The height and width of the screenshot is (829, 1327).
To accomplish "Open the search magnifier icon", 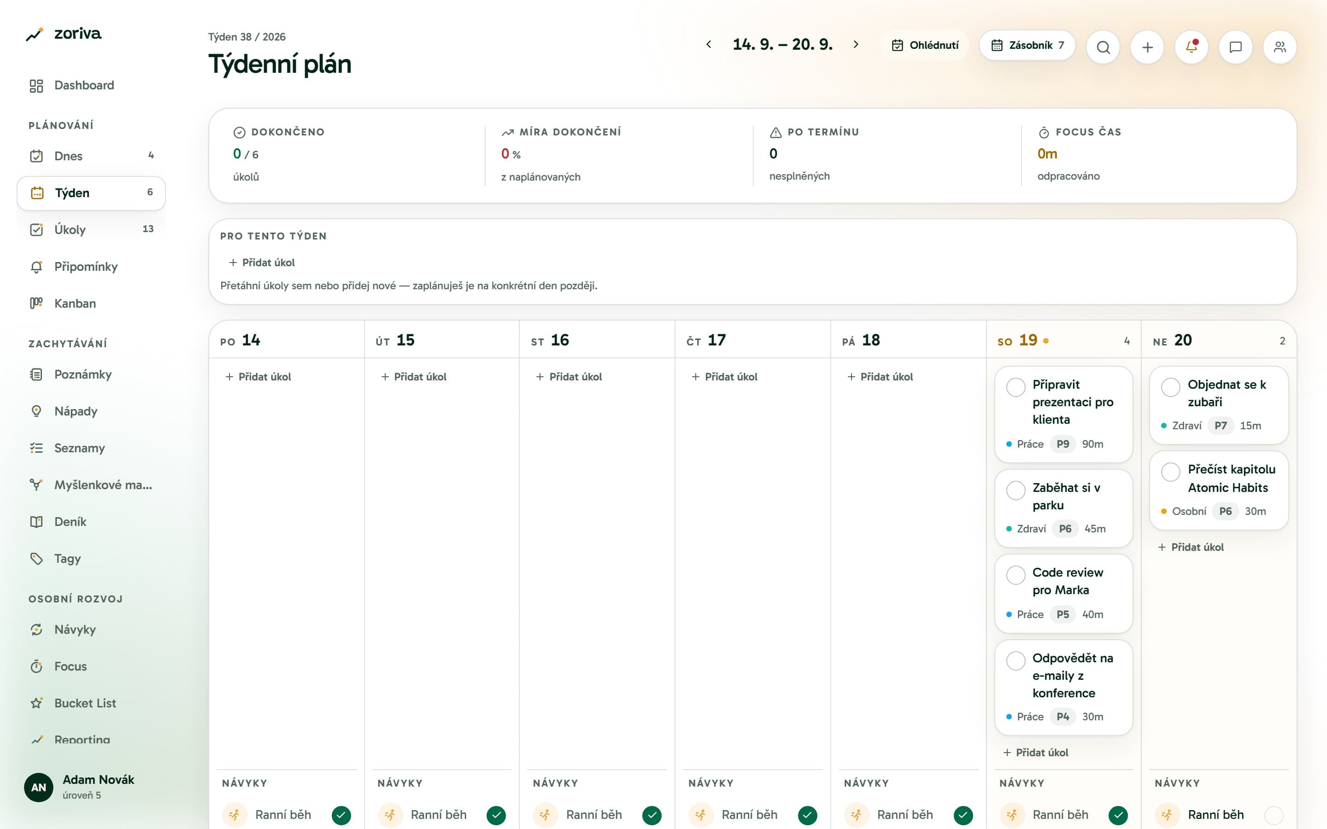I will coord(1103,47).
